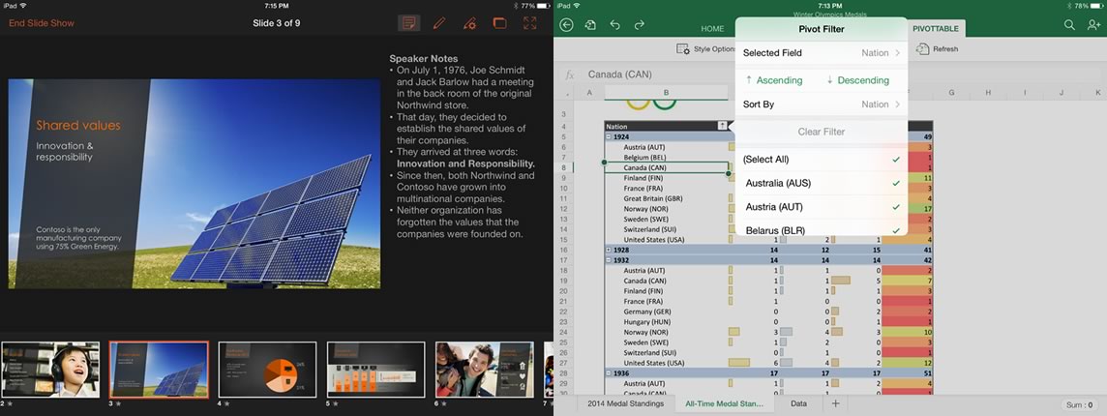Select slide 4 thumbnail with pie chart
Viewport: 1107px width, 416px height.
click(x=268, y=370)
